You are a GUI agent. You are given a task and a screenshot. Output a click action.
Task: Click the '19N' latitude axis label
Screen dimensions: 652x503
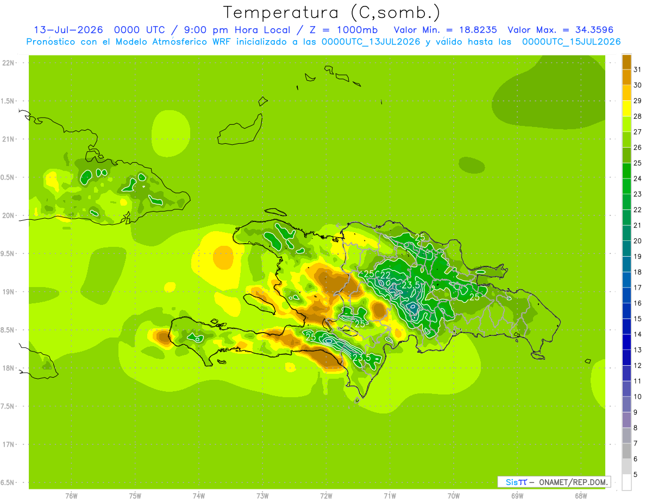point(9,292)
